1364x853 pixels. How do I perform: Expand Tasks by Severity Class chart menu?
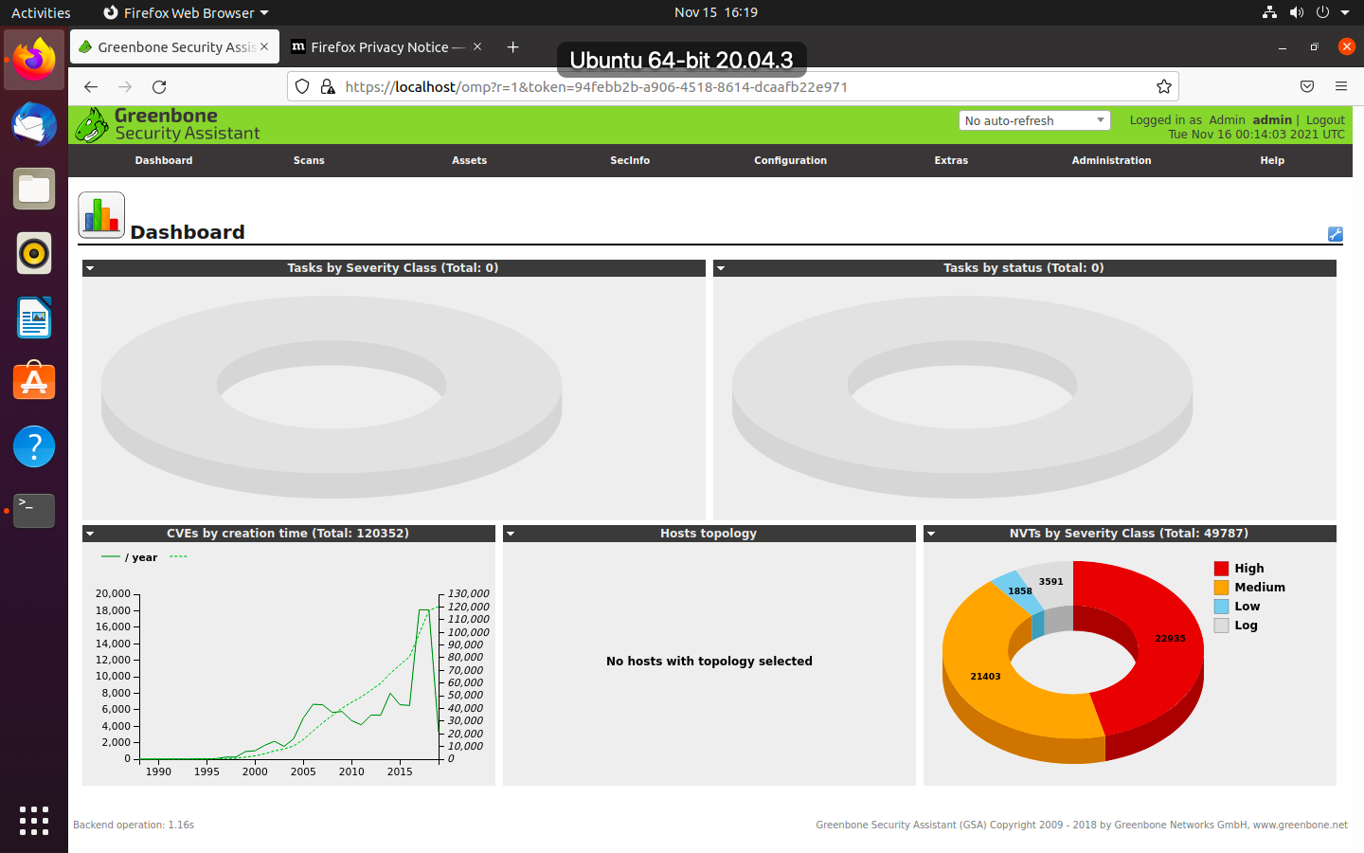[90, 268]
